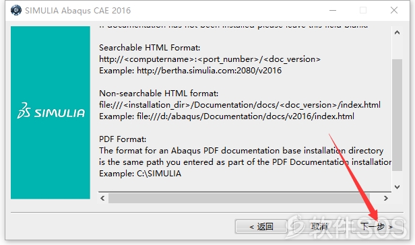Click the vertical scrollbar up arrow
Screen dimensions: 415x245
click(397, 32)
